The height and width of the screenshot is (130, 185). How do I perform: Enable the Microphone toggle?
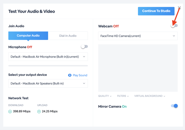point(84,47)
